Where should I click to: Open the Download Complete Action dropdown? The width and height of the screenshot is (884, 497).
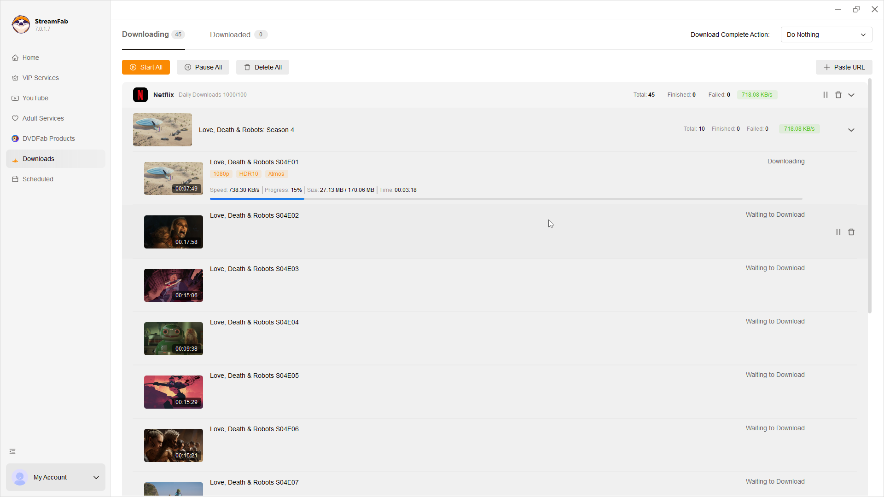(x=826, y=35)
